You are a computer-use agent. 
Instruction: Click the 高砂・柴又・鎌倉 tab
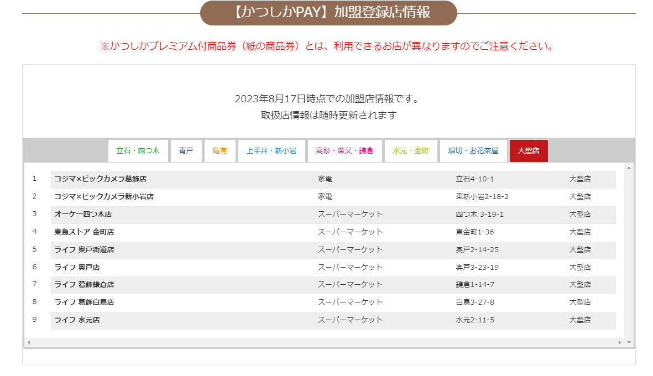click(x=344, y=150)
